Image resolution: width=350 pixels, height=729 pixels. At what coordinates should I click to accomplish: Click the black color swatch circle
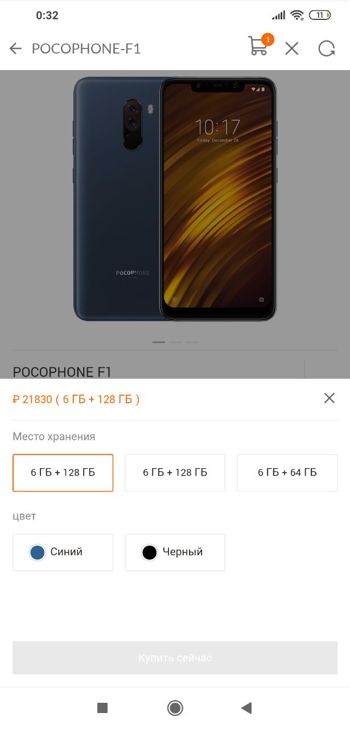click(150, 552)
